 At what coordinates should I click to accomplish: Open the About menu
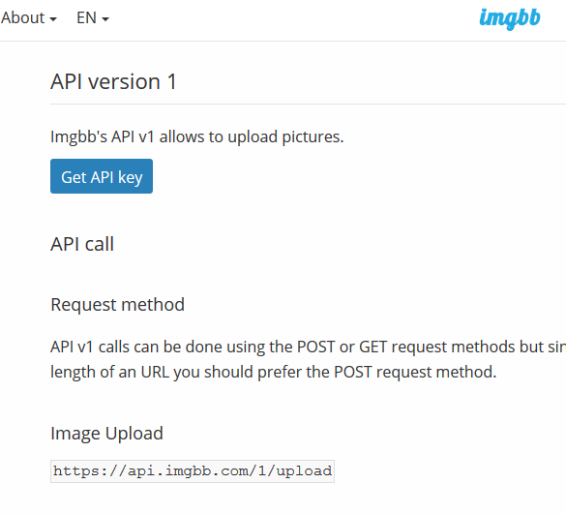tap(29, 17)
